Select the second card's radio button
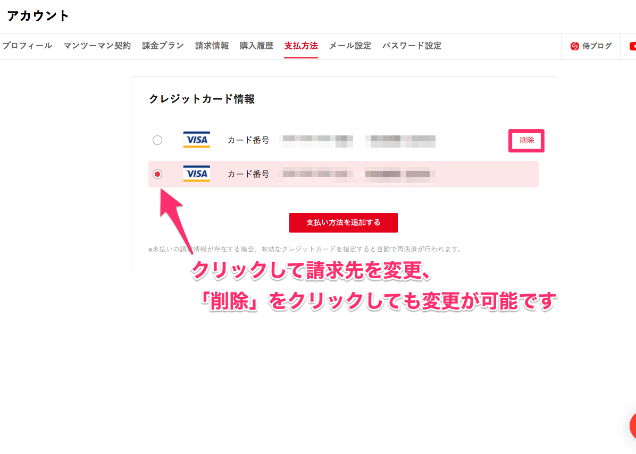Viewport: 636px width, 454px height. 157,174
